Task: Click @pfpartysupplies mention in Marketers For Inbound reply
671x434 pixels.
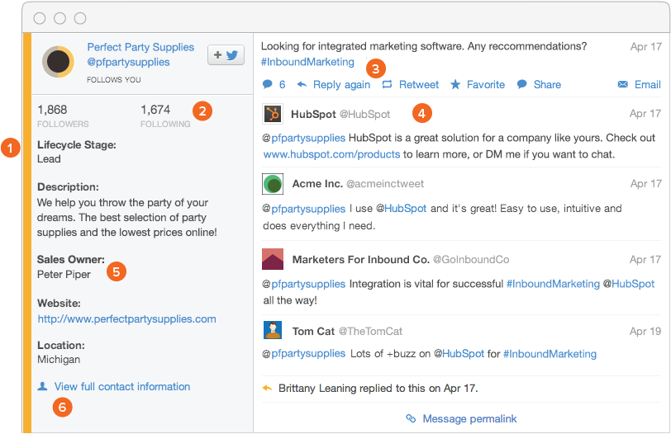Action: (x=304, y=284)
